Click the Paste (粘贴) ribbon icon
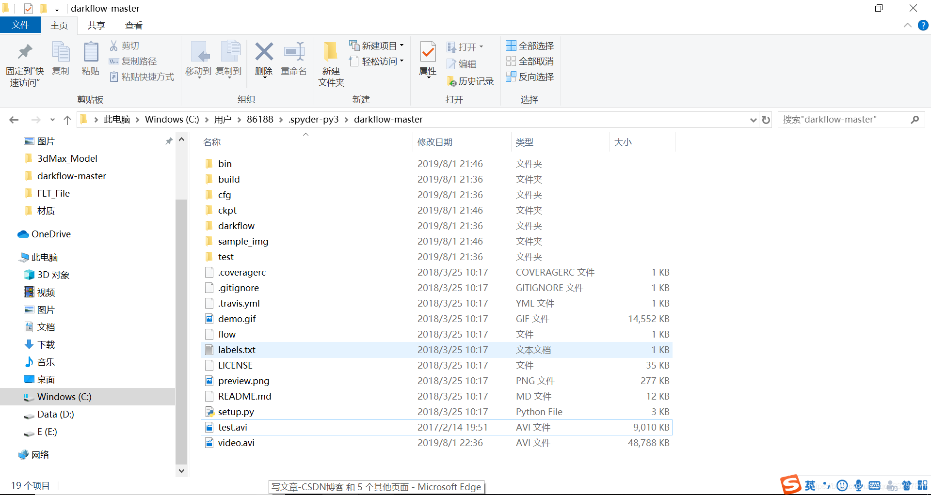Viewport: 931px width, 495px height. coord(91,52)
